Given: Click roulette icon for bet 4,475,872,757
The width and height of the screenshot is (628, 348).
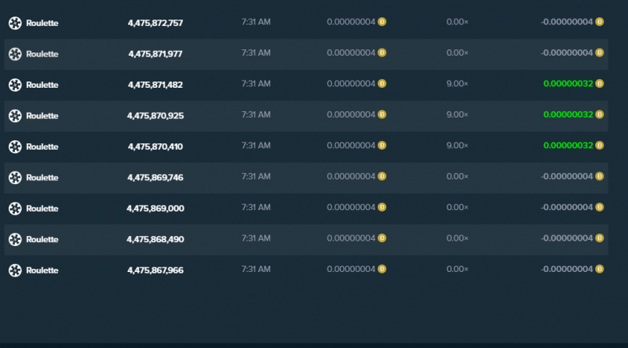Looking at the screenshot, I should pos(15,24).
